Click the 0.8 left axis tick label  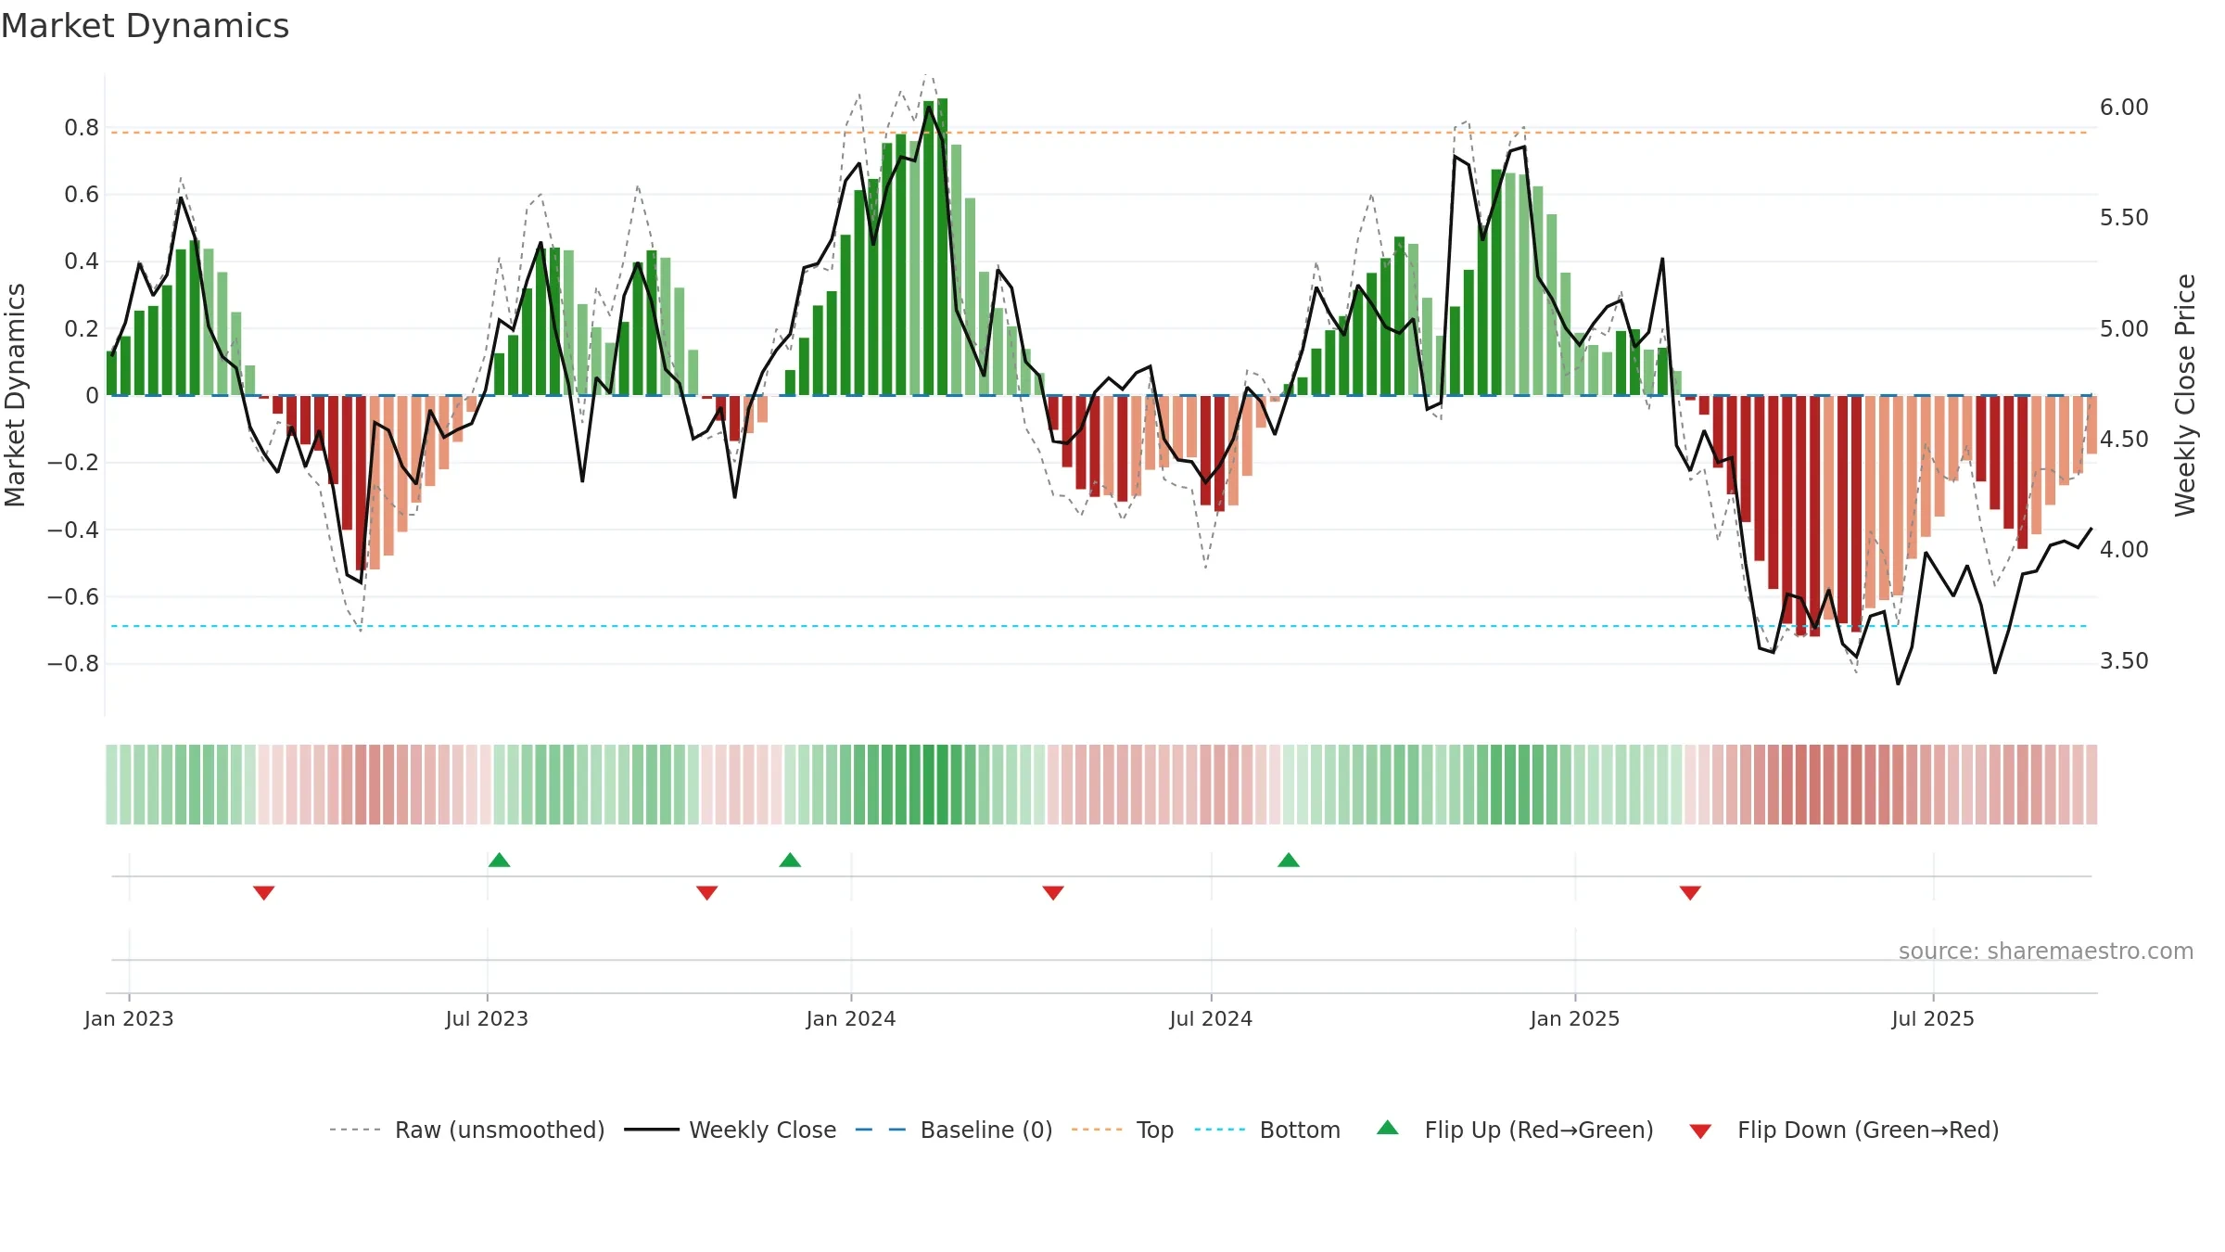[x=82, y=128]
